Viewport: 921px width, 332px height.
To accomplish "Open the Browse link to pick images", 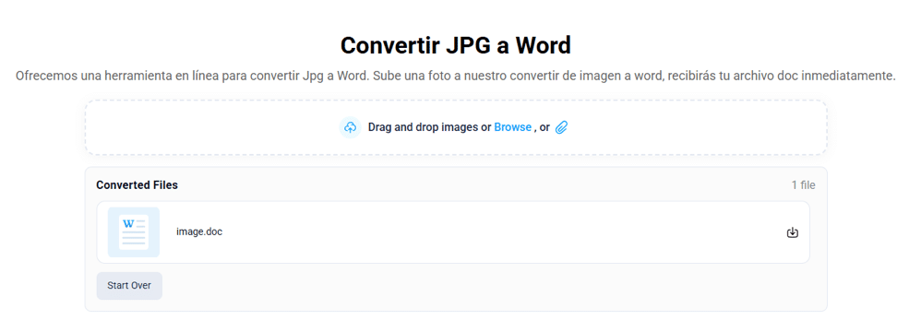I will [x=513, y=127].
